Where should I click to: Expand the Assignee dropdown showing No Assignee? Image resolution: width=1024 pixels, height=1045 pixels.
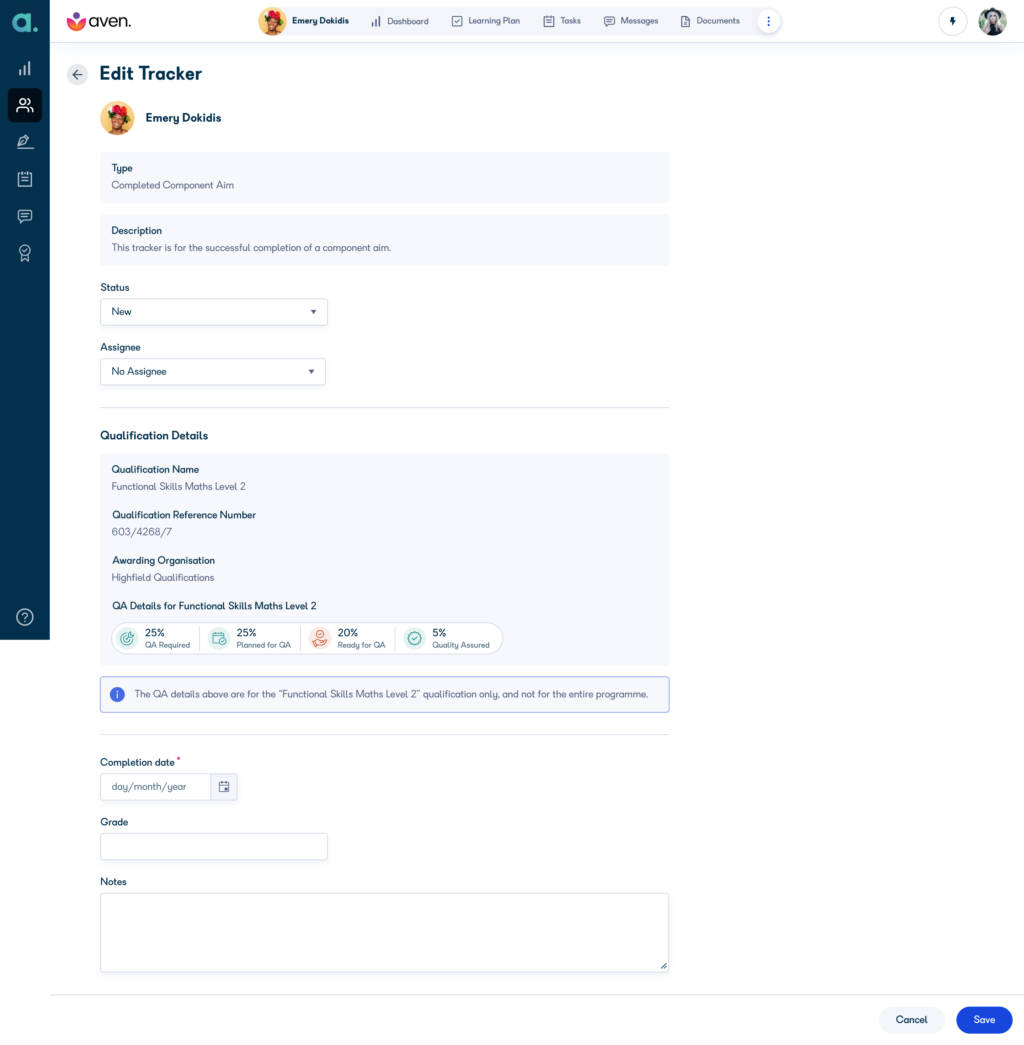pyautogui.click(x=213, y=371)
